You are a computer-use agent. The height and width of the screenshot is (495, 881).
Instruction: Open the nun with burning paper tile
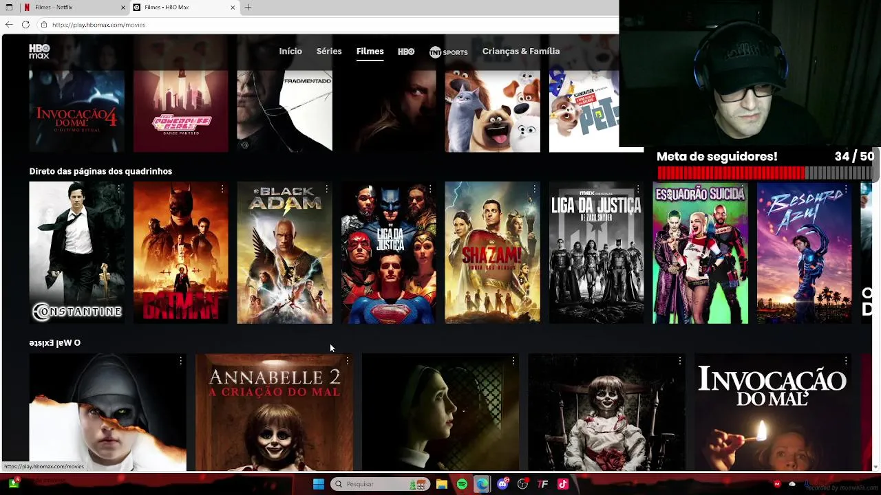(107, 412)
